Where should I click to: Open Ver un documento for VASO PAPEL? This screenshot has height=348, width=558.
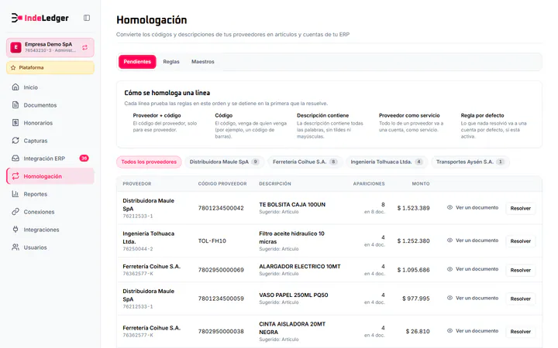point(473,298)
